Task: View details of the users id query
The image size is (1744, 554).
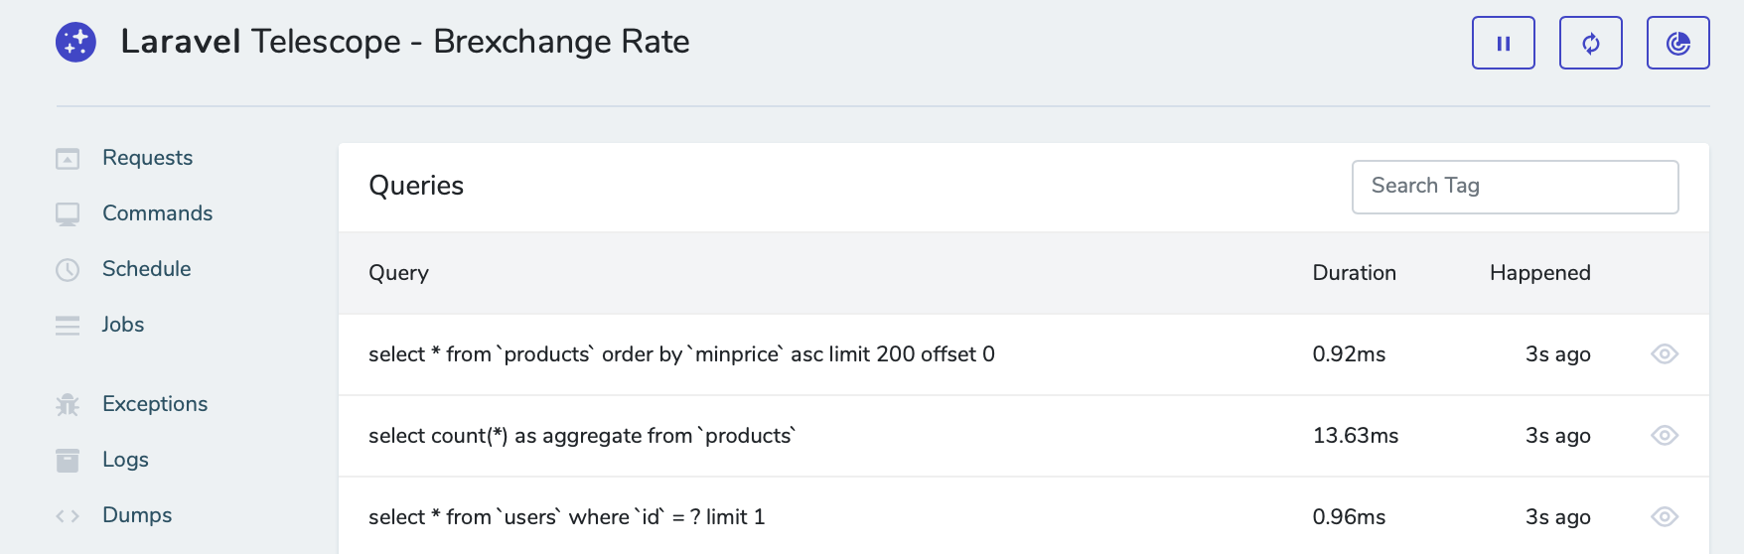Action: pos(1665,517)
